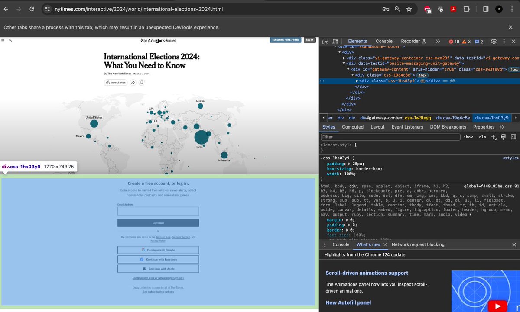Save article with the bookmark icon
The width and height of the screenshot is (520, 312).
pyautogui.click(x=142, y=82)
